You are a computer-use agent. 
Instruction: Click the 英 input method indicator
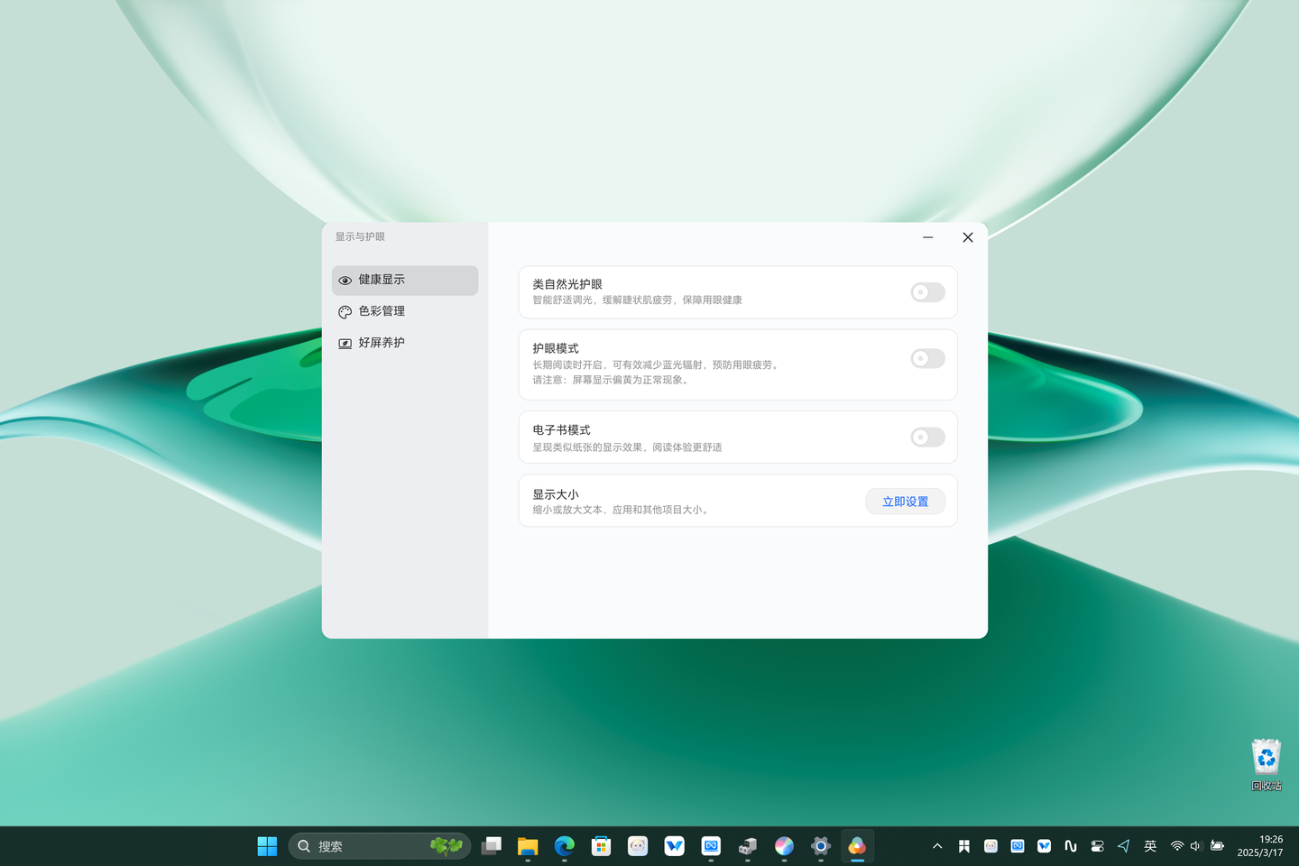1150,846
